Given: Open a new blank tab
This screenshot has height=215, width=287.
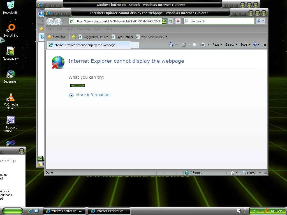Looking at the screenshot, I should (135, 45).
